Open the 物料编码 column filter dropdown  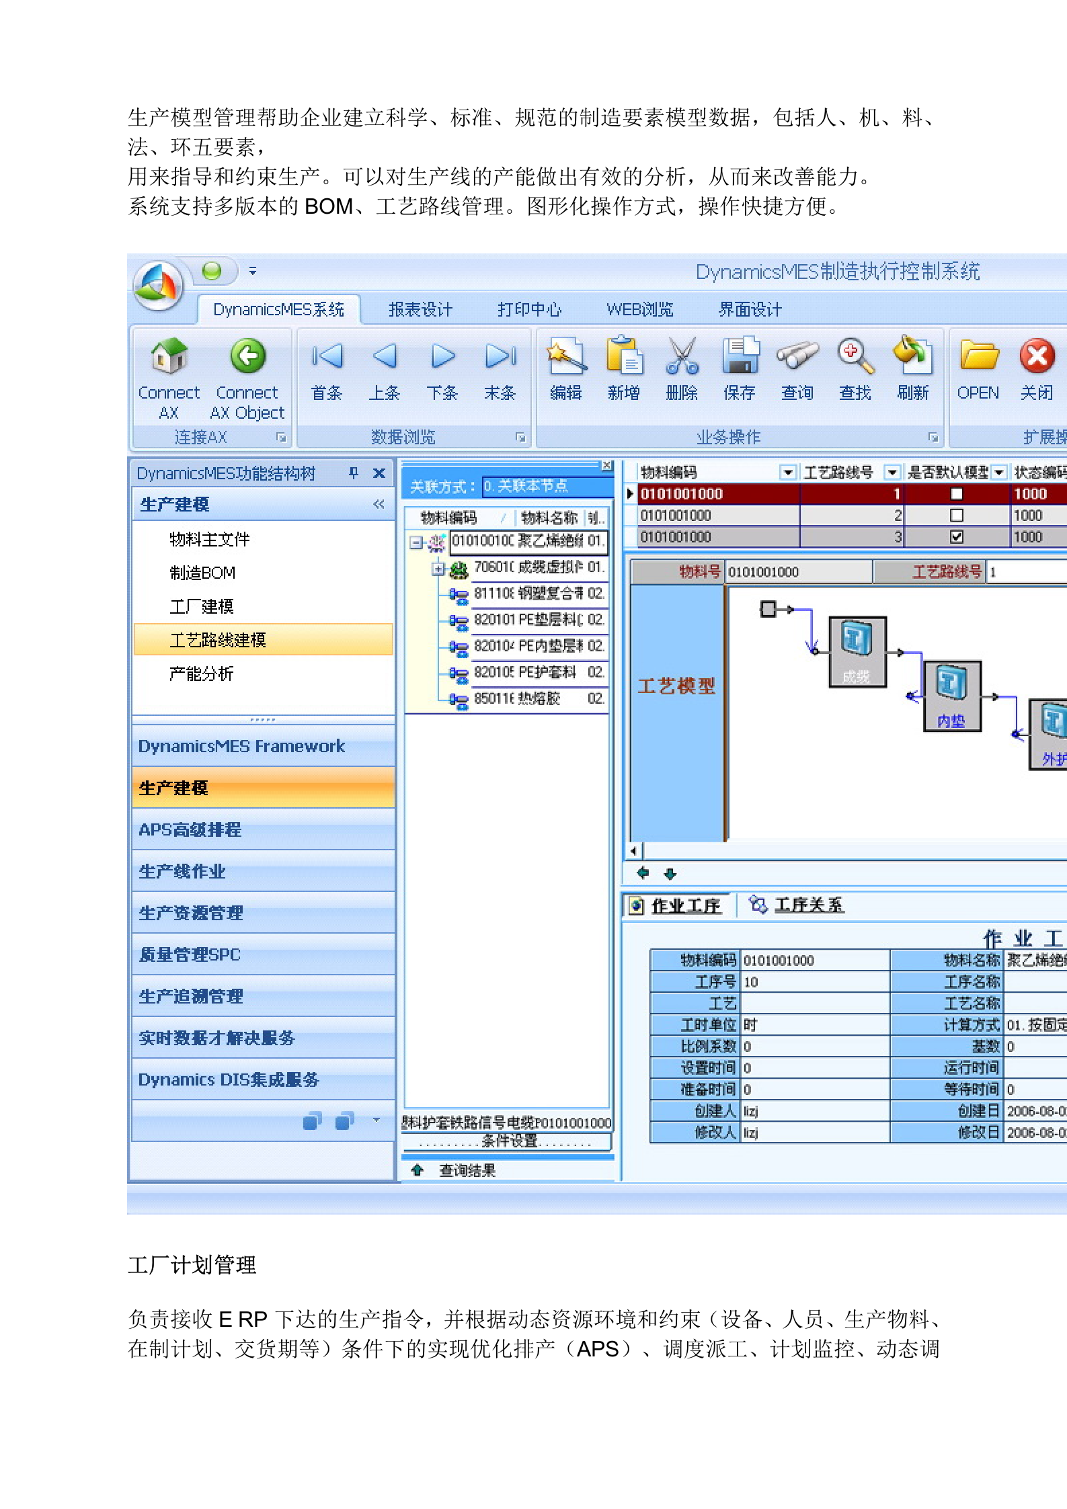pos(787,473)
